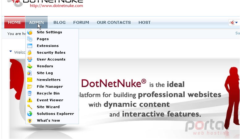
Task: Click the Site Log report icon
Action: pyautogui.click(x=30, y=73)
